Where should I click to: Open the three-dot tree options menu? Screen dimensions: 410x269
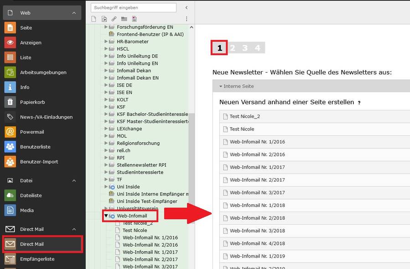187,19
